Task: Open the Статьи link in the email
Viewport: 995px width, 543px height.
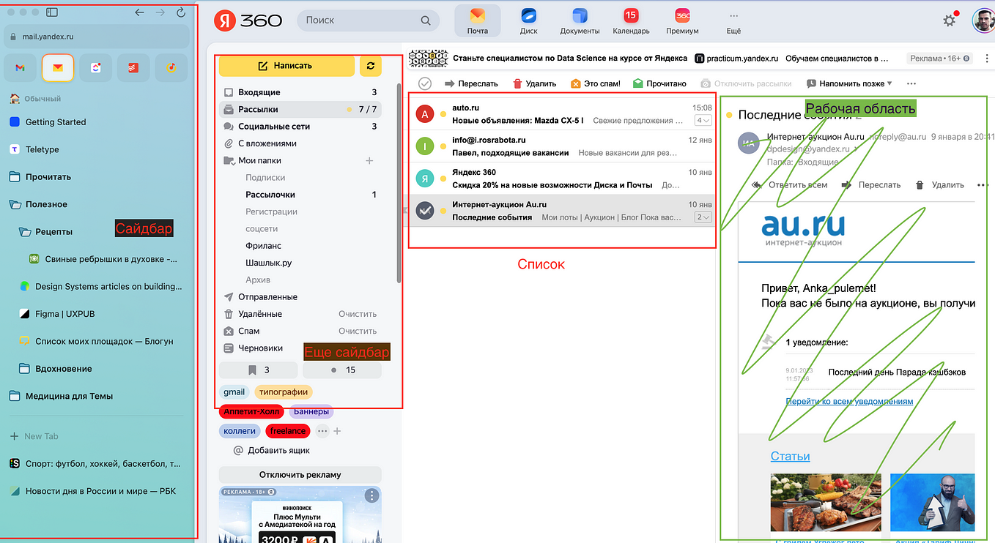Action: pyautogui.click(x=790, y=456)
